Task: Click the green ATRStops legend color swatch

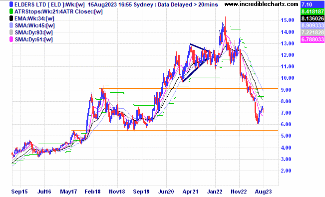Action: [11, 11]
